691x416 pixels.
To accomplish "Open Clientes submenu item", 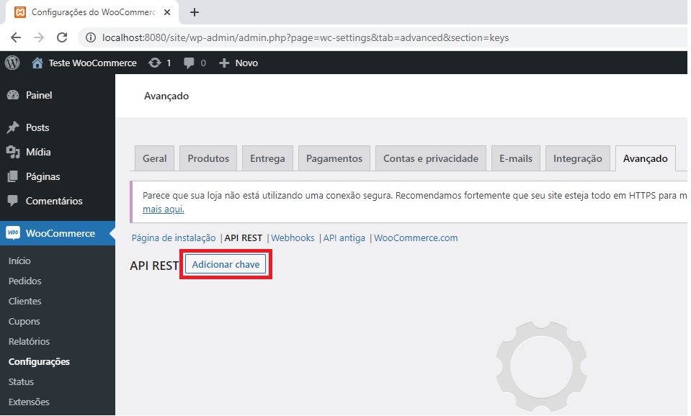I will pos(24,301).
